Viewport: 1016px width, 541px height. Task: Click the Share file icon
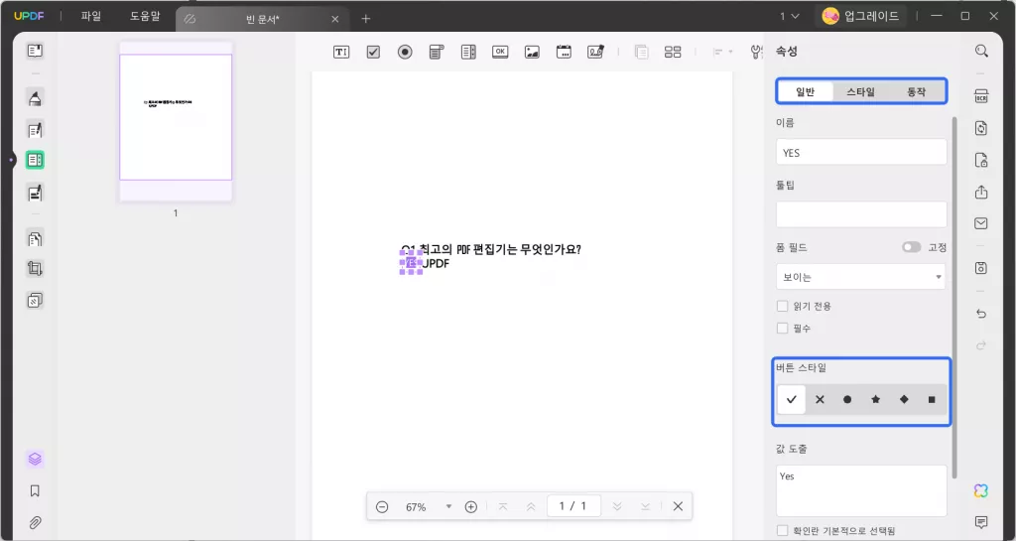point(981,192)
